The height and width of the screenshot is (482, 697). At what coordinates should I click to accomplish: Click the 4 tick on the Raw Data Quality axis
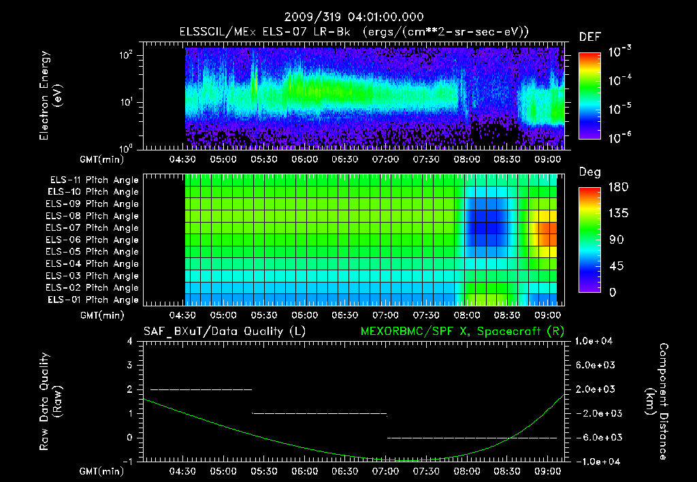coord(130,341)
